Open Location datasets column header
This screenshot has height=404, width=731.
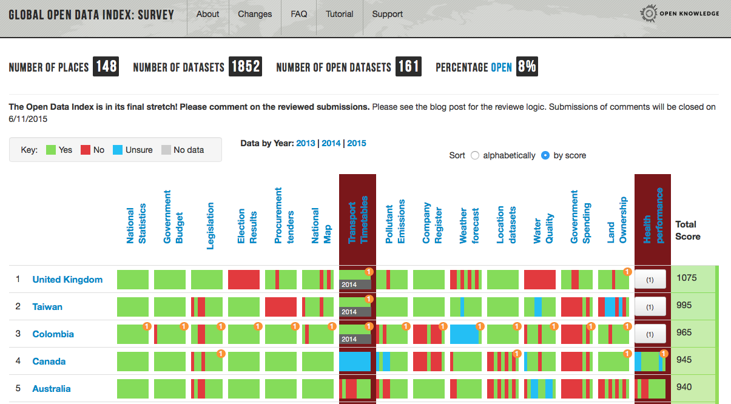click(506, 225)
